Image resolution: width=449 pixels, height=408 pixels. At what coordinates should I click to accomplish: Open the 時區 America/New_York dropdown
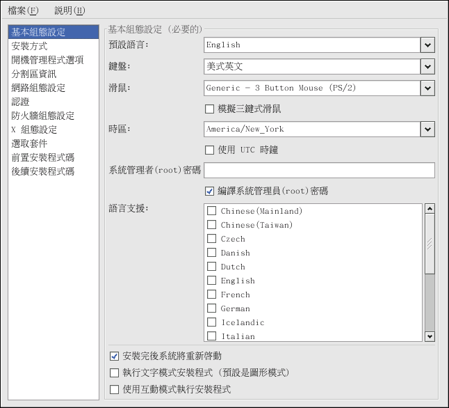(x=427, y=129)
